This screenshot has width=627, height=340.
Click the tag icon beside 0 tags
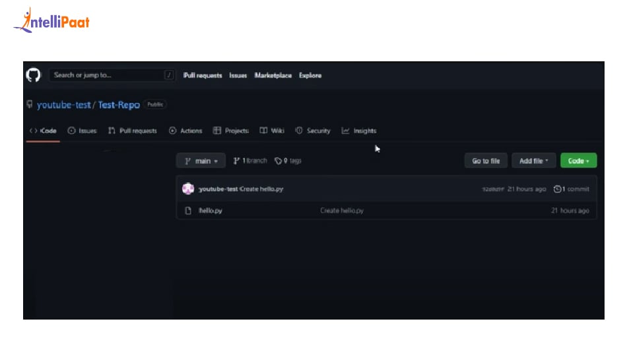pos(278,161)
